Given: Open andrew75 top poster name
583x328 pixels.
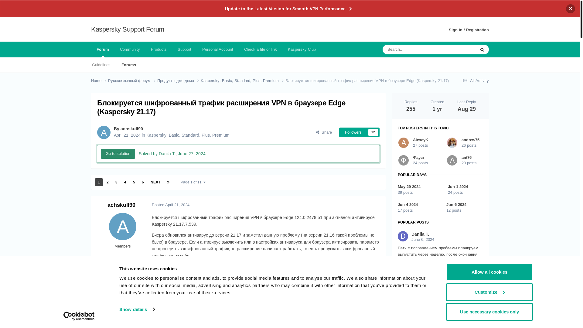Looking at the screenshot, I should pyautogui.click(x=470, y=140).
